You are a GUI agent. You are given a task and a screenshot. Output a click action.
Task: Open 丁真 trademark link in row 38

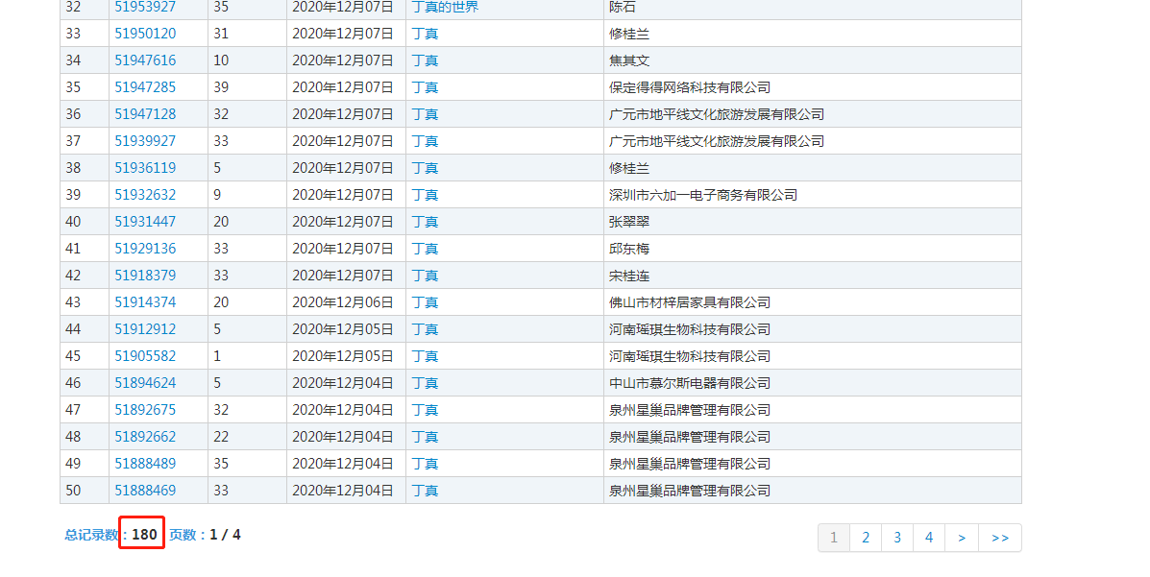[425, 168]
